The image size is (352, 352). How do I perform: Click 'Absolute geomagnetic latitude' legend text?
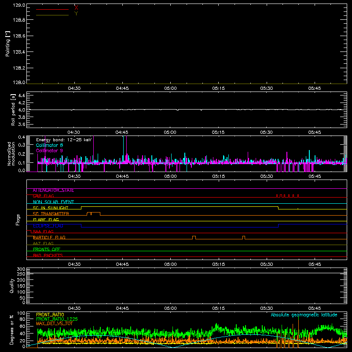pos(304,315)
